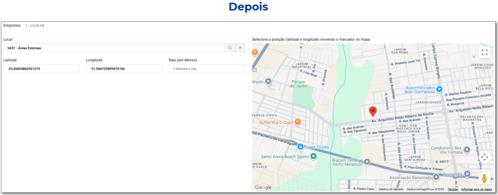Open map camera controls compass icon
498x195 pixels.
point(484,157)
